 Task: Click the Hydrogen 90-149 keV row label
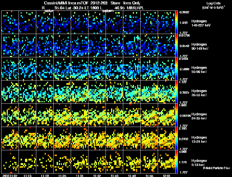(199, 47)
